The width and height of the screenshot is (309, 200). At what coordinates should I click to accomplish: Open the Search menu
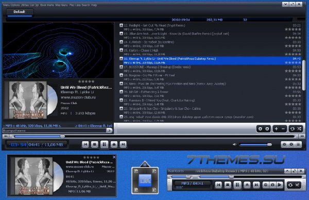tap(85, 5)
